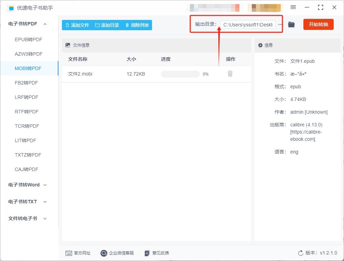Open the hamburger menu icon
This screenshot has width=344, height=261.
[293, 8]
